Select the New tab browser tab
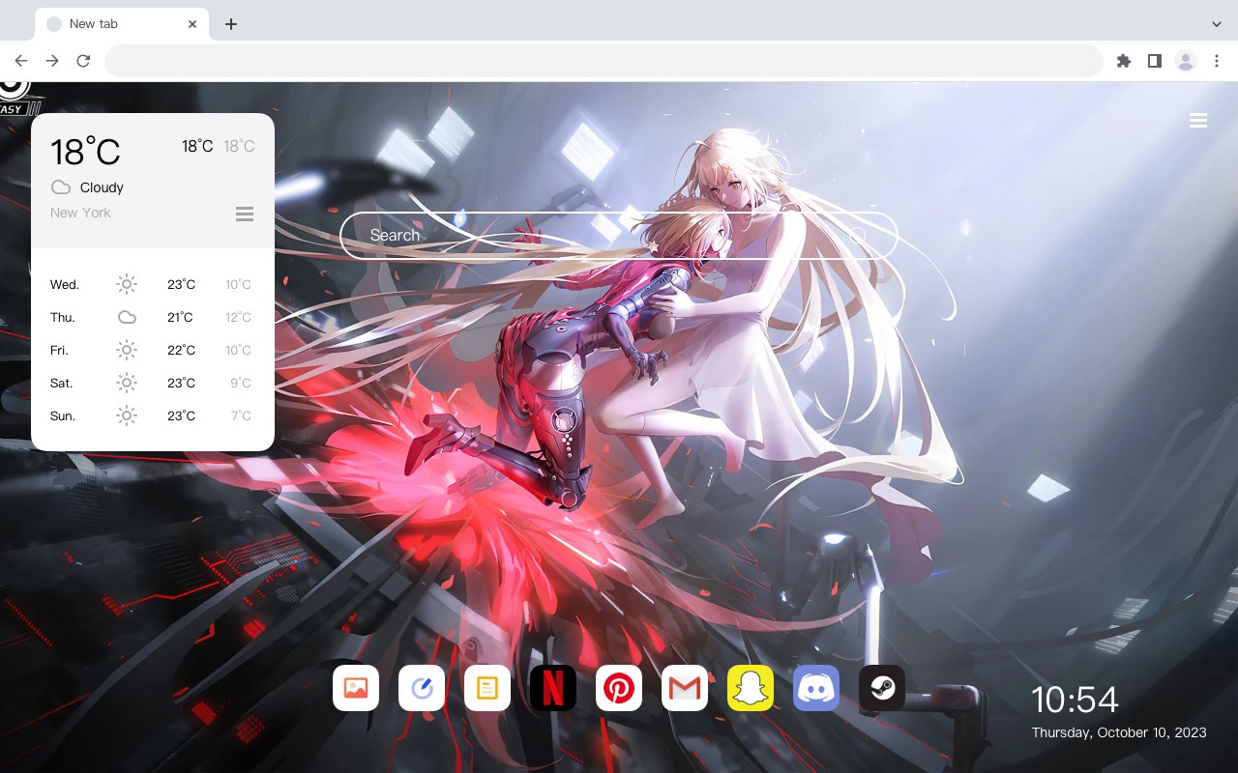The height and width of the screenshot is (773, 1238). click(122, 24)
